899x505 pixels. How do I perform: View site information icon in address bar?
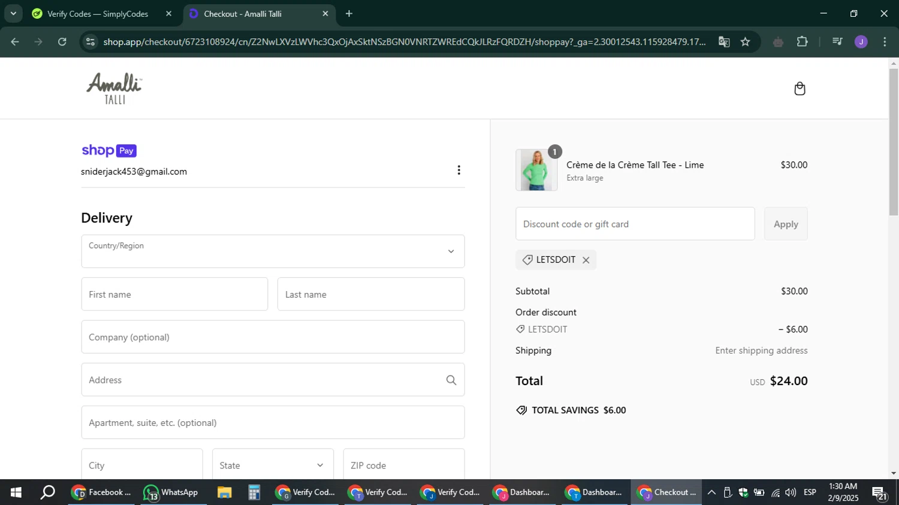click(x=90, y=42)
